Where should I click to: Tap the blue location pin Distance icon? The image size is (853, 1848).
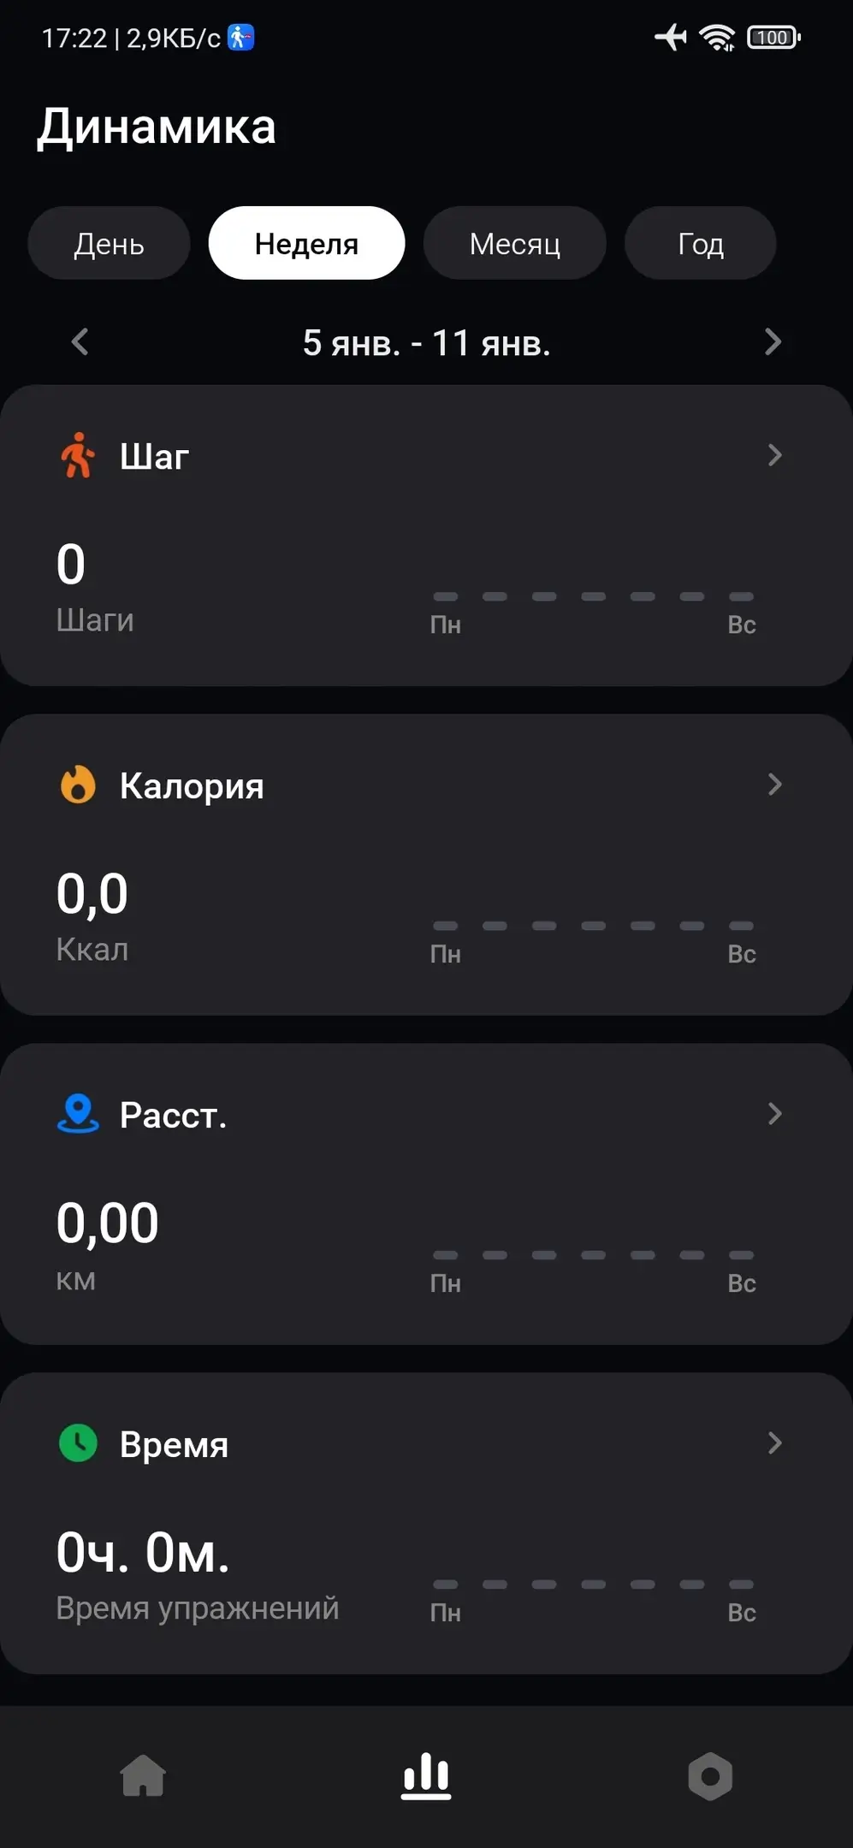[x=78, y=1114]
